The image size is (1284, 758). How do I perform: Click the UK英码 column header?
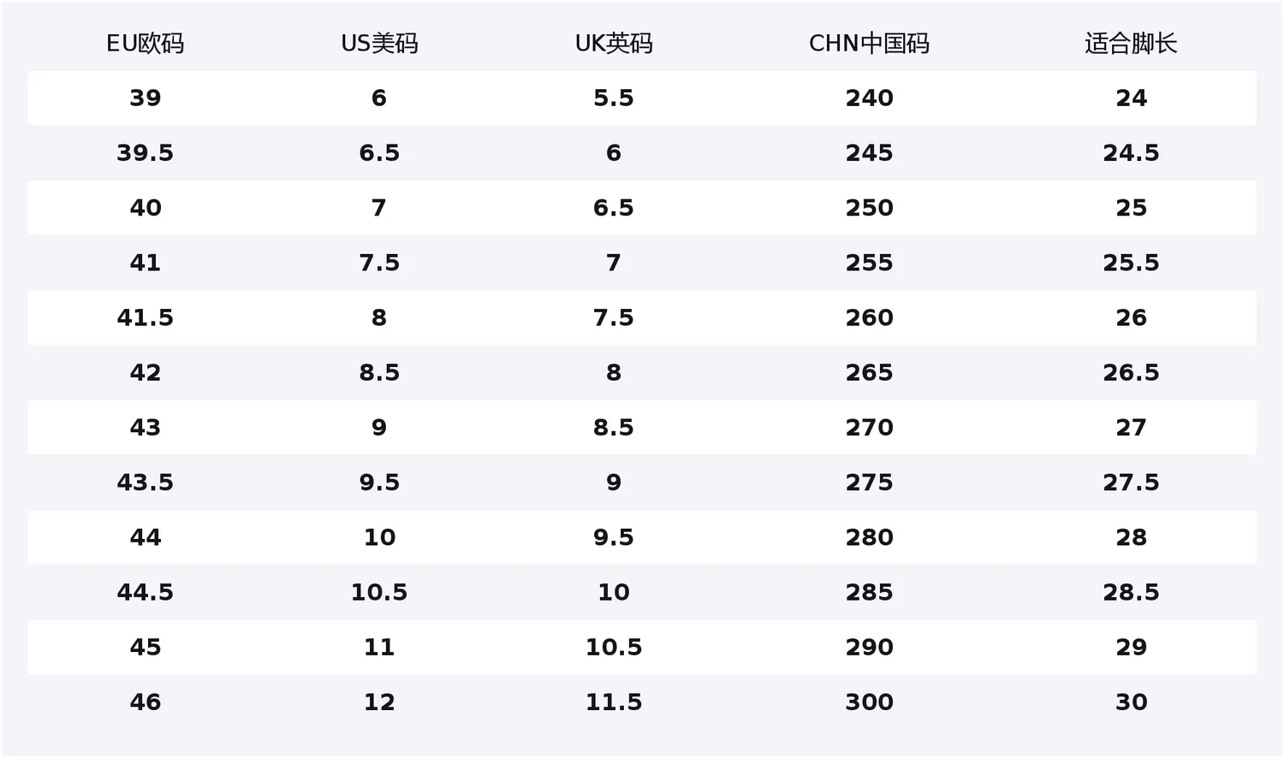[614, 43]
